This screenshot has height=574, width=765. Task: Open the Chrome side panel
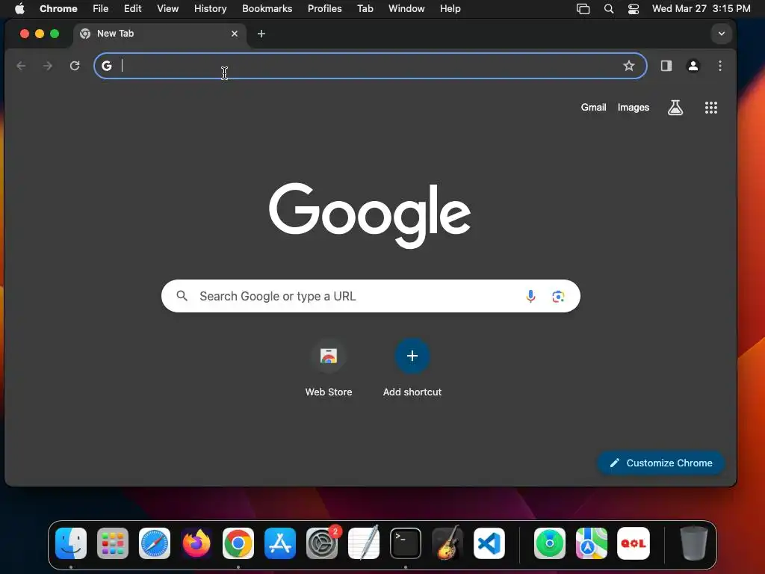tap(666, 66)
